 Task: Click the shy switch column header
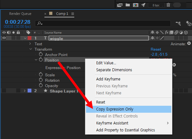[152, 32]
